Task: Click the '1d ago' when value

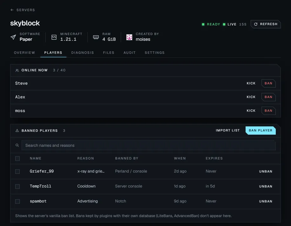Action: (x=179, y=186)
